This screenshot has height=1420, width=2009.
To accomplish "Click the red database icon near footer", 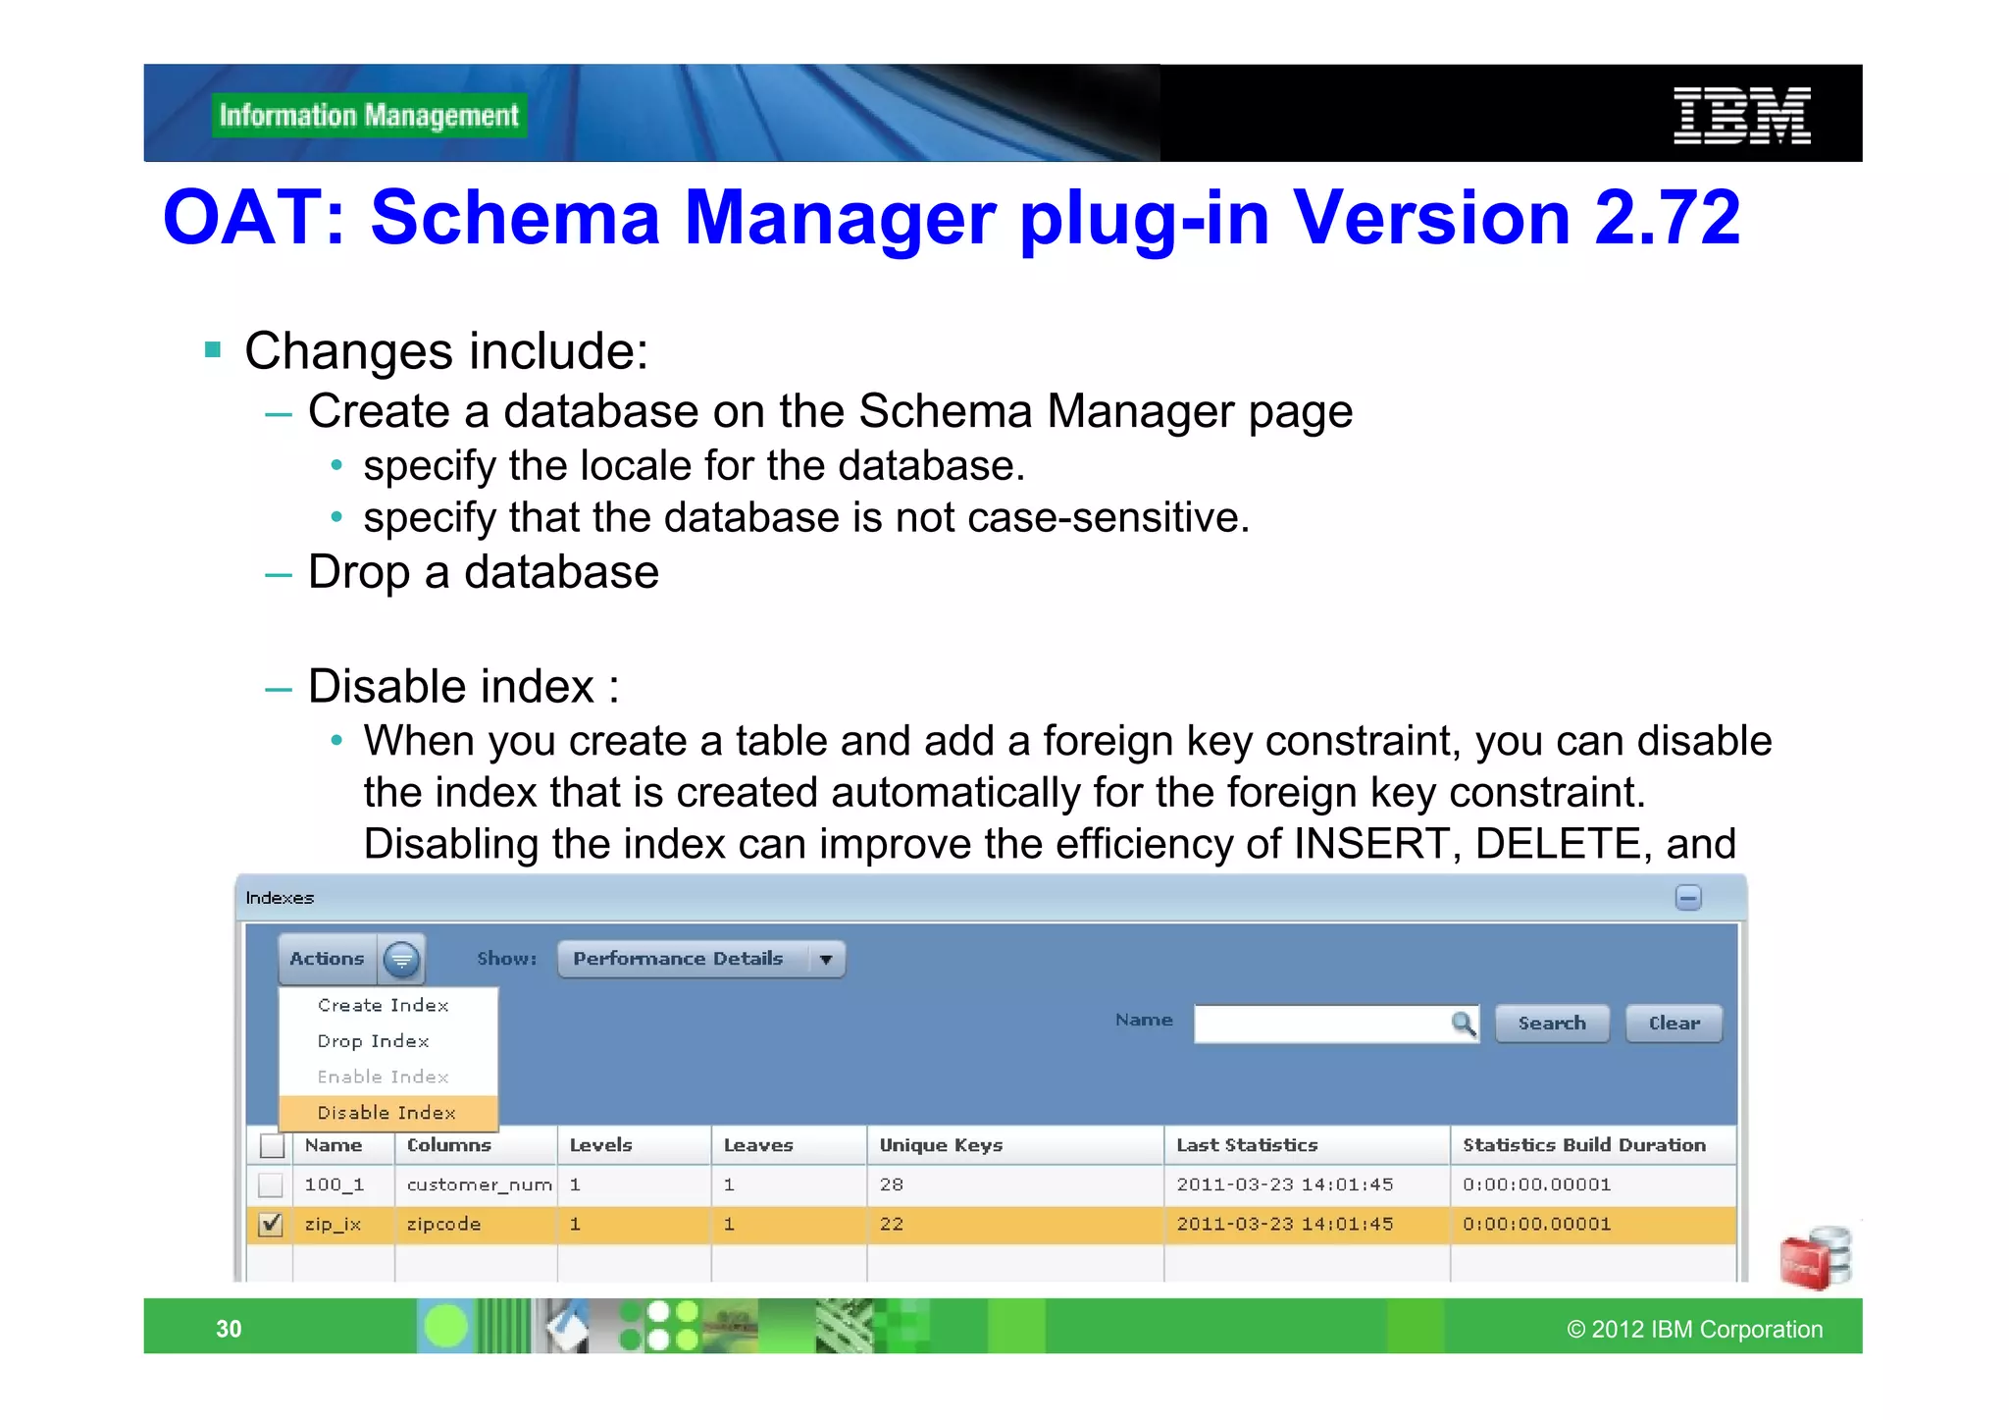I will click(1815, 1257).
